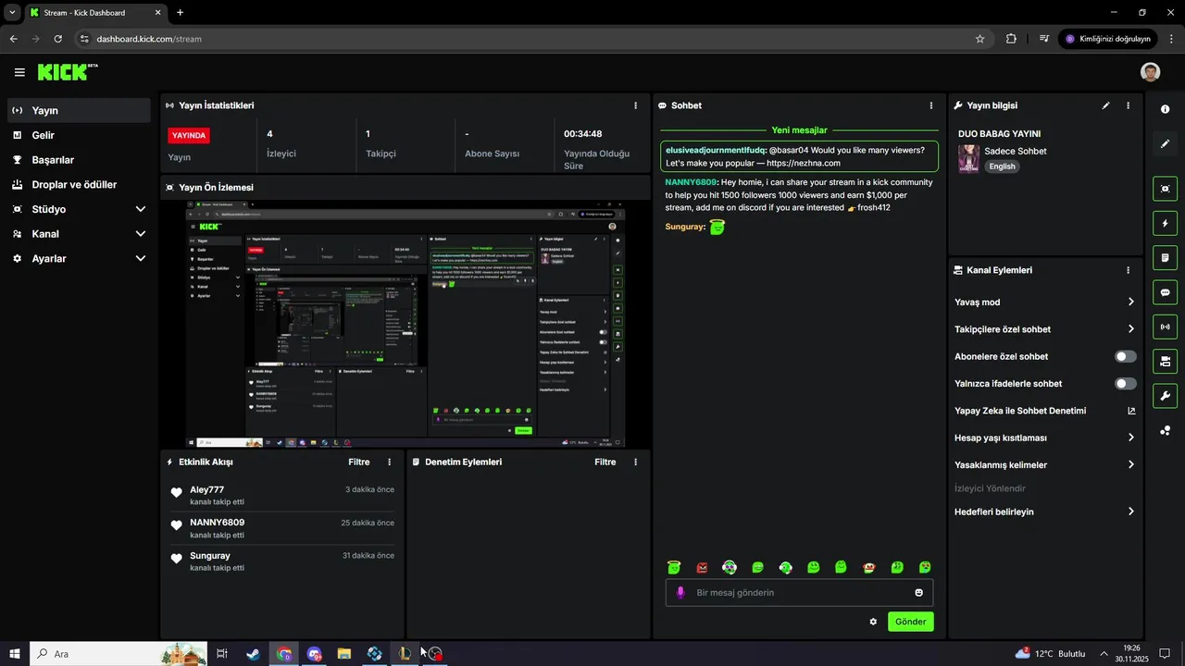The image size is (1185, 666).
Task: Toggle activity feed lightning widget icon
Action: (x=1165, y=223)
